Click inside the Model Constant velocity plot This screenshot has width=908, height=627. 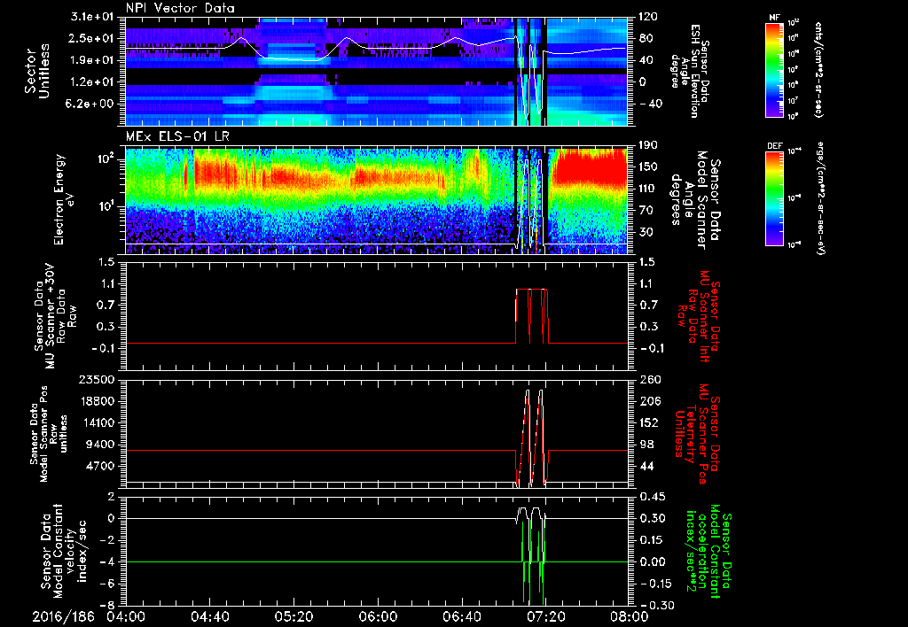pyautogui.click(x=376, y=551)
